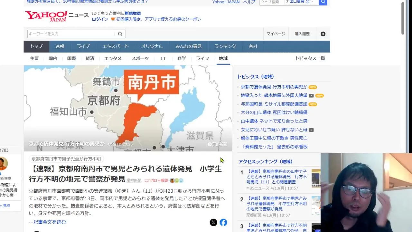Open topic 京都で遺体発見 行方不明の男児か
Viewport: 412px width, 232px height.
(x=274, y=87)
